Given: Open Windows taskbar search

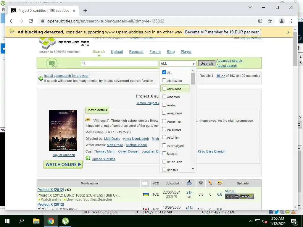Looking at the screenshot, I should pyautogui.click(x=21, y=221).
